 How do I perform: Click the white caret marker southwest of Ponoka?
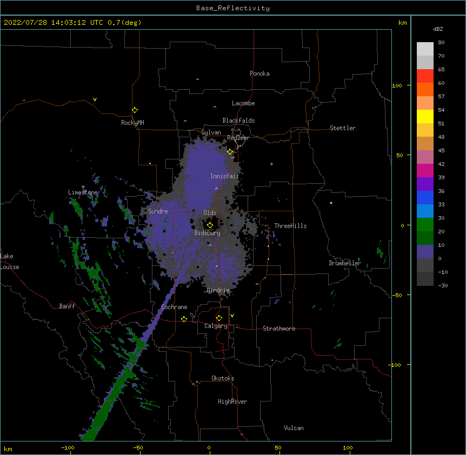coord(198,79)
